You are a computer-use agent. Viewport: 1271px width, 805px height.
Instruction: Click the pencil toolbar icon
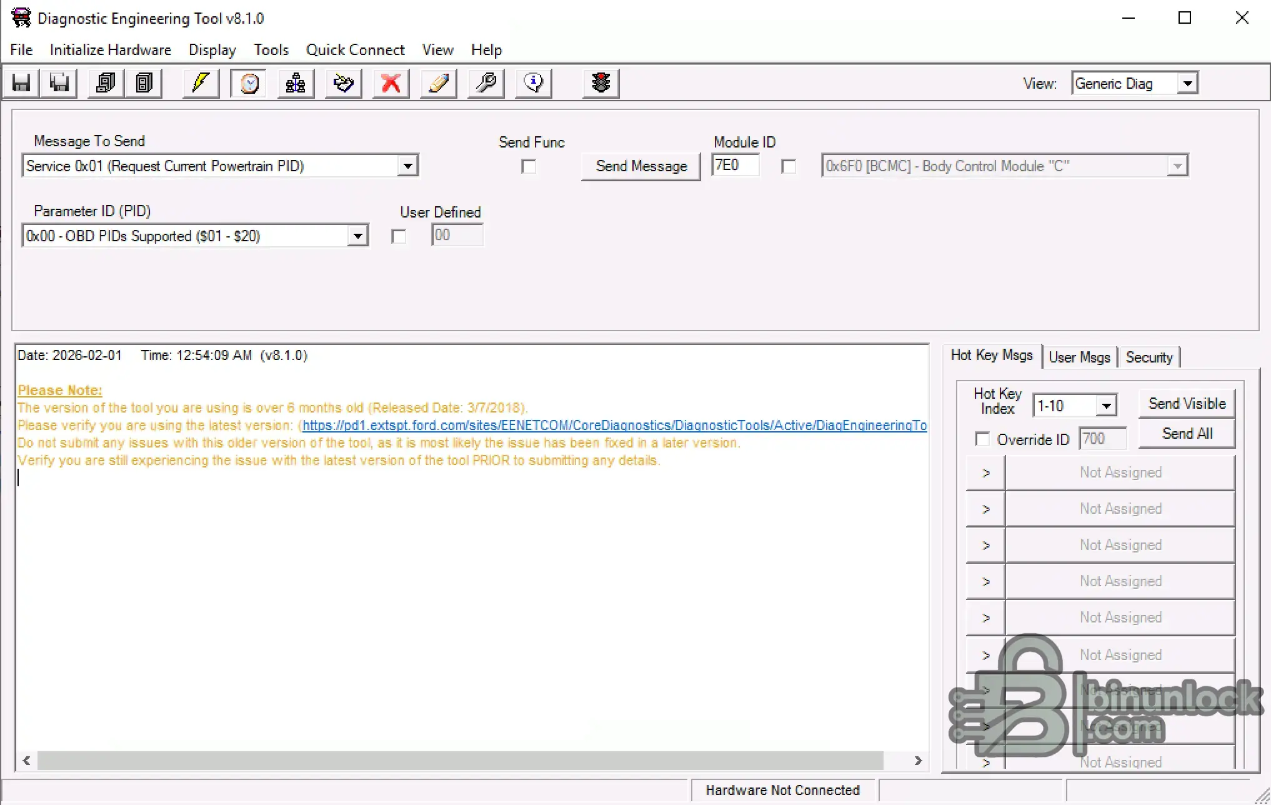pyautogui.click(x=439, y=83)
